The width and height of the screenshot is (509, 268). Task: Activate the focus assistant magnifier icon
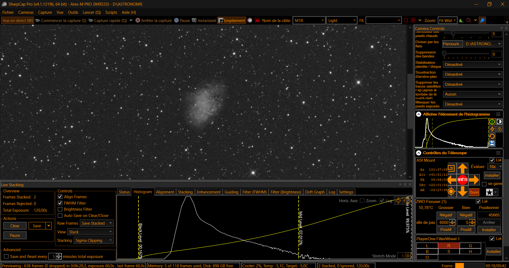[x=469, y=20]
